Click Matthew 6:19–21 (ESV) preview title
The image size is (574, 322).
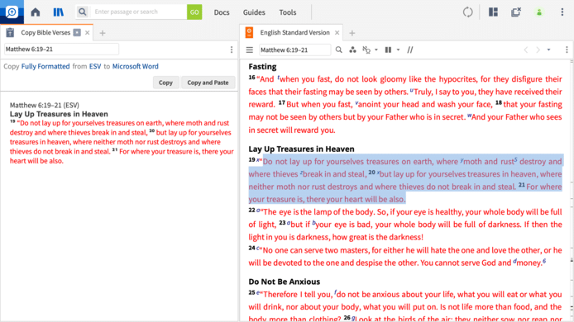point(45,105)
